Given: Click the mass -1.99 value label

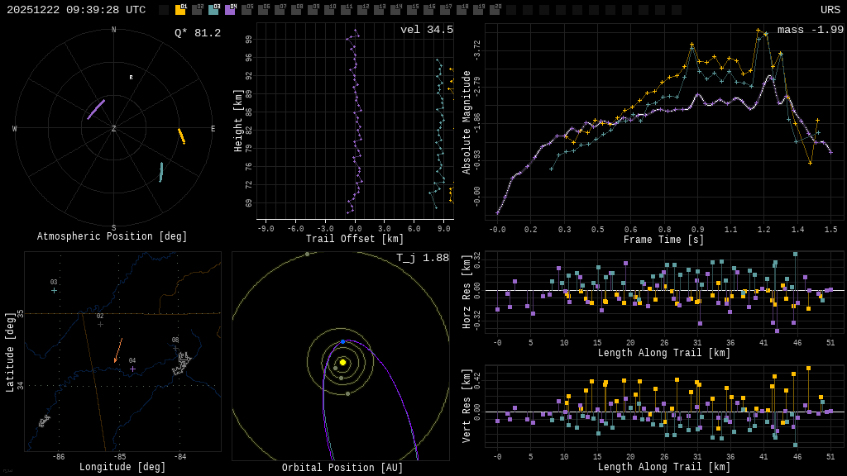Looking at the screenshot, I should pos(810,31).
